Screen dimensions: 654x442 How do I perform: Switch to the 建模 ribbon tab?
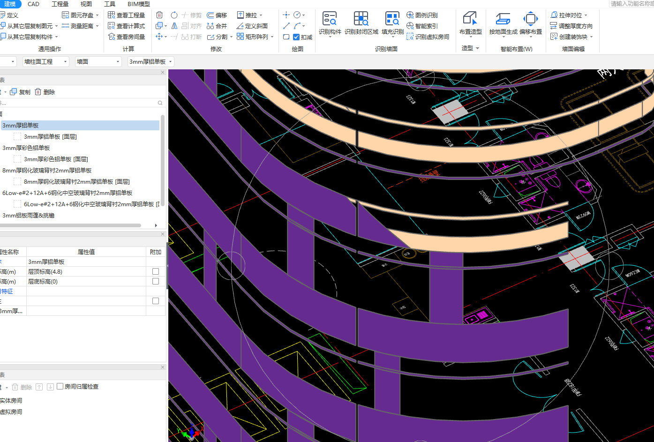(x=10, y=4)
